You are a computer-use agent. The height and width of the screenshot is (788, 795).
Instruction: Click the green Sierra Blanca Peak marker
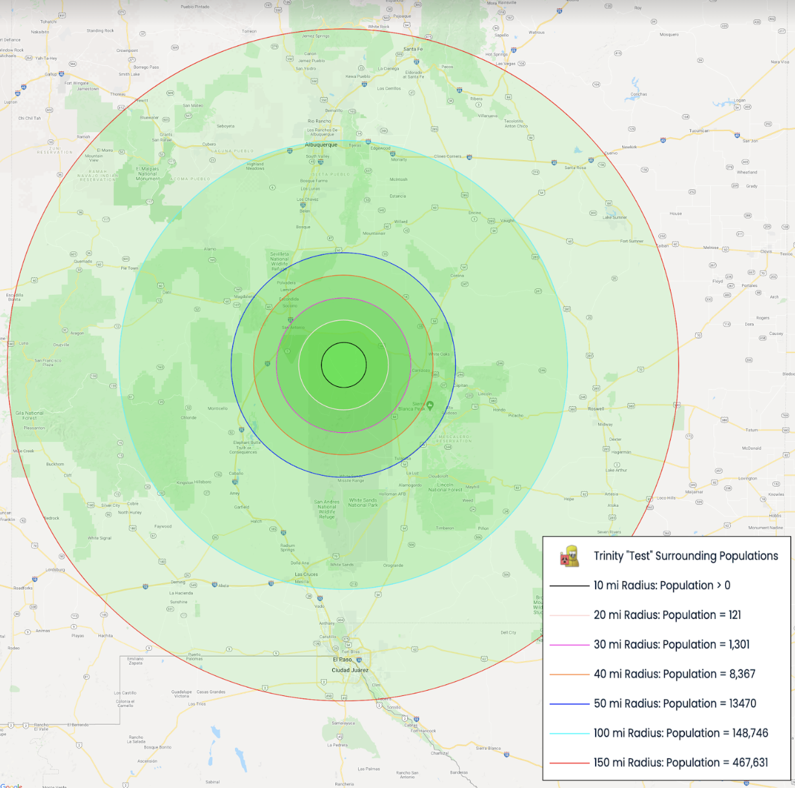click(430, 405)
